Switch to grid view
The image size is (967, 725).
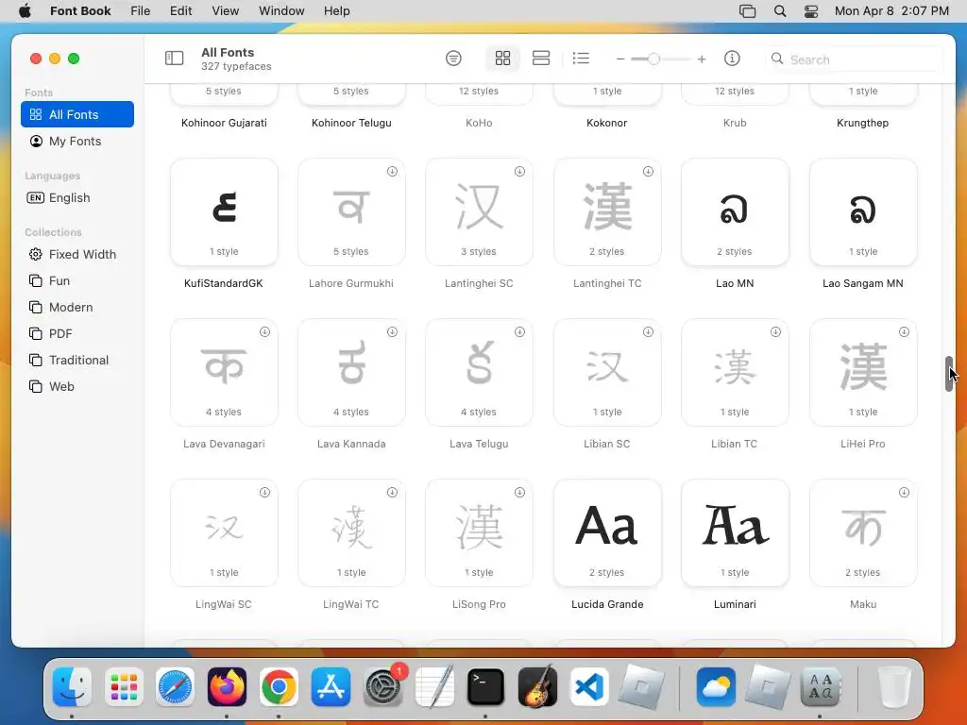click(x=502, y=59)
